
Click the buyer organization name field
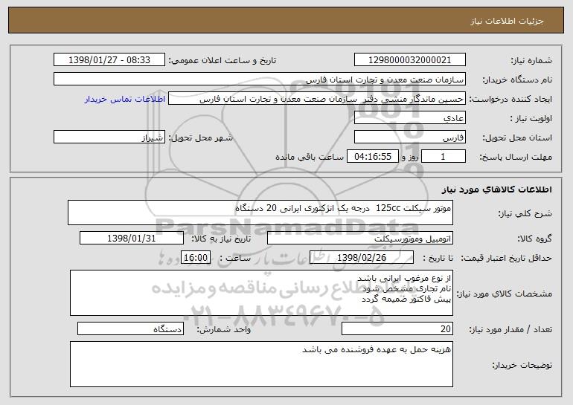pos(260,80)
